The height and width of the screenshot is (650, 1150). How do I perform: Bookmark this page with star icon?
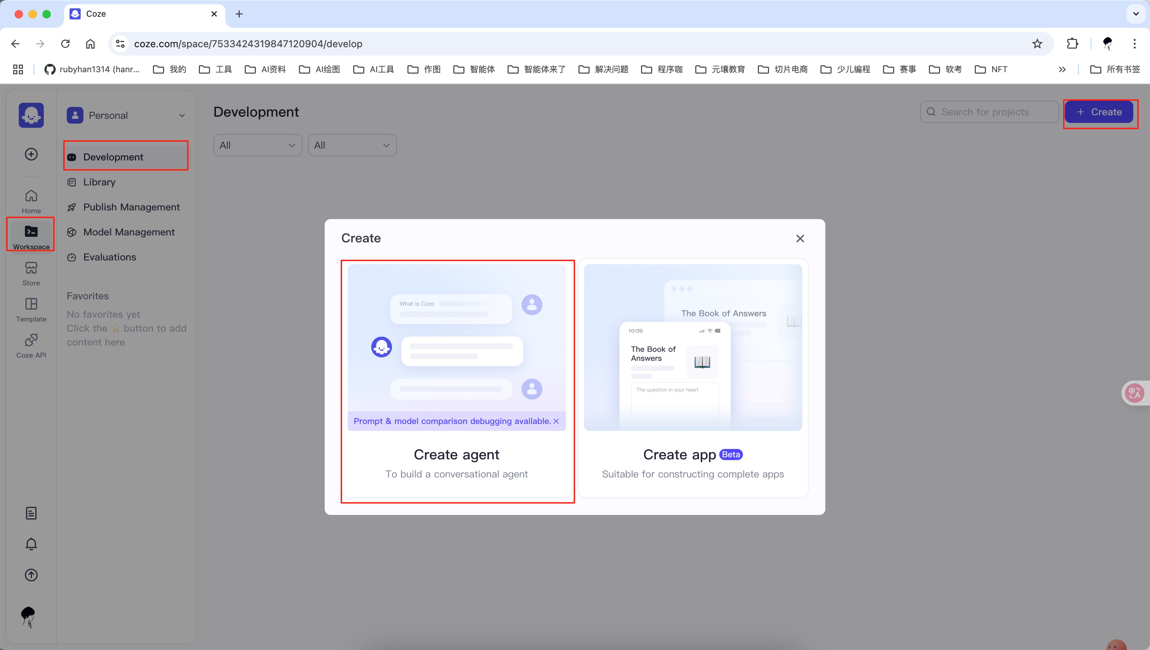tap(1037, 44)
